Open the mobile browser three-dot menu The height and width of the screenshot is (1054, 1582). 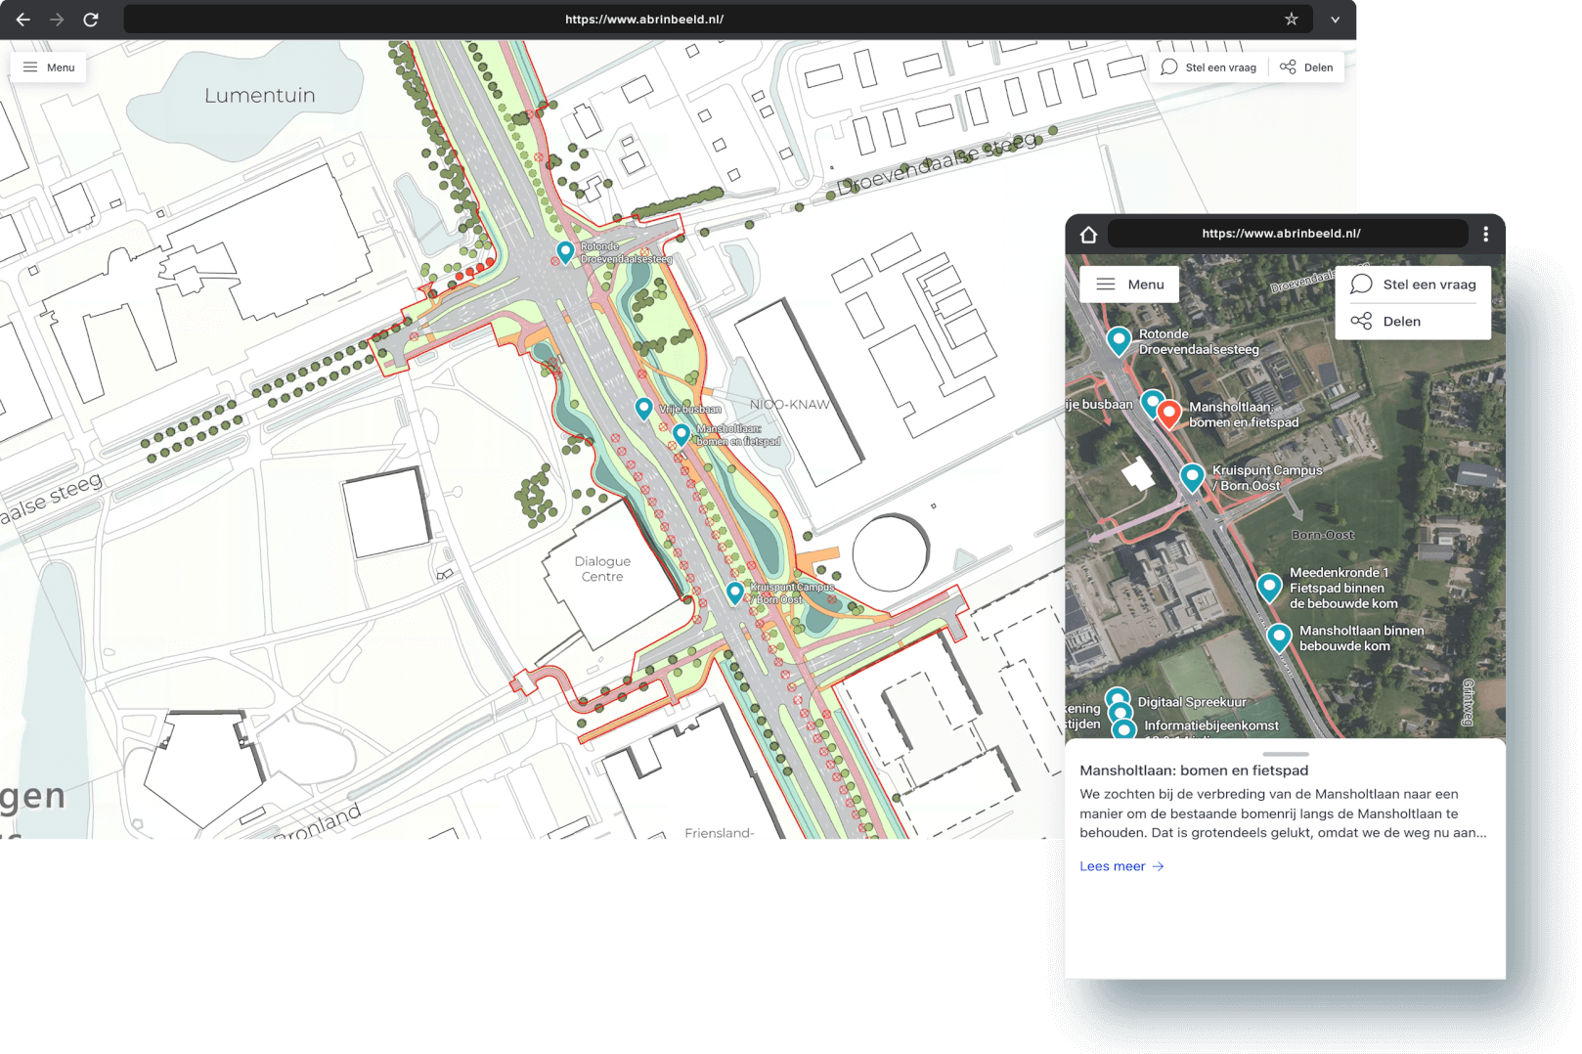click(1485, 235)
